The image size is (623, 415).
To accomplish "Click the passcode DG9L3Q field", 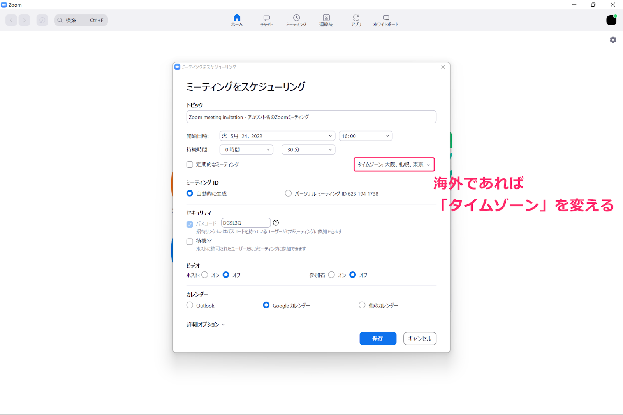I will [x=246, y=223].
